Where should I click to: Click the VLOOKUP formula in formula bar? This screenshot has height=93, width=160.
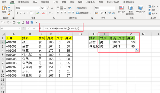coord(62,28)
